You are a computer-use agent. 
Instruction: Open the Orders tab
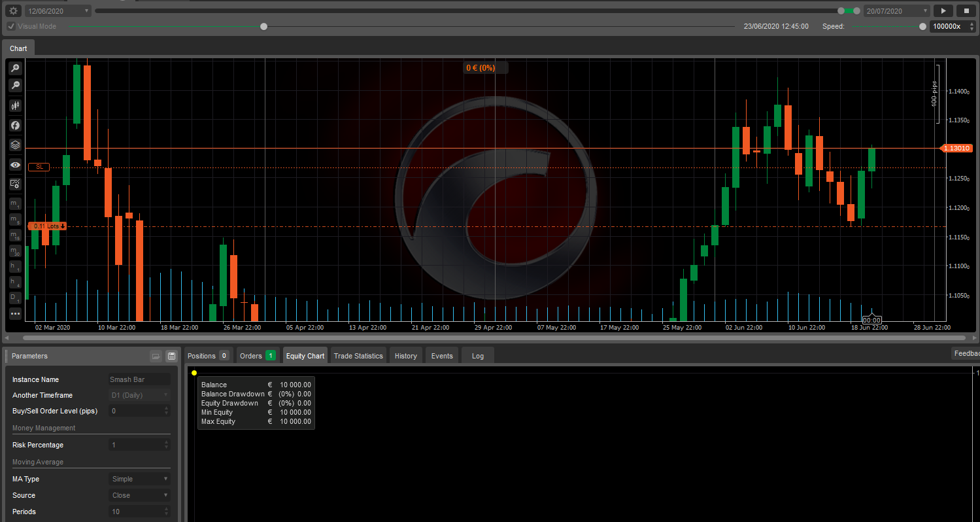coord(258,356)
